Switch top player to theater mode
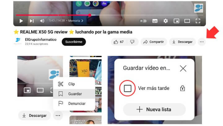The height and width of the screenshot is (126, 223). click(x=187, y=21)
